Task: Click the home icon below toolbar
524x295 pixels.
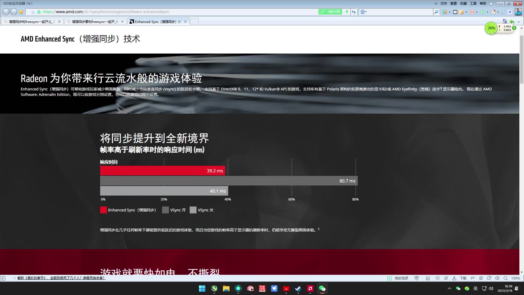Action: point(505,21)
